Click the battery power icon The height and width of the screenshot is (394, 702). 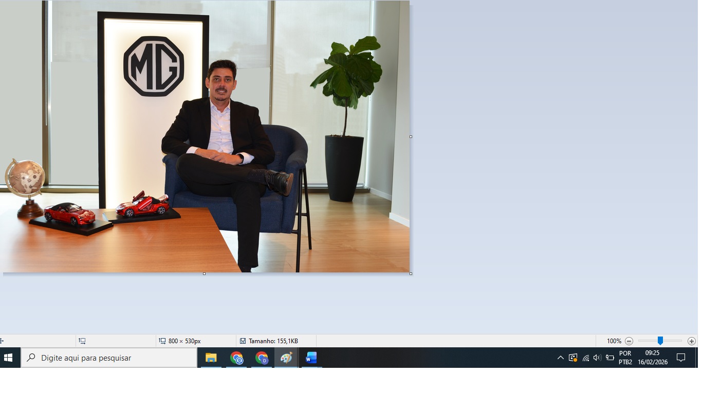coord(610,358)
